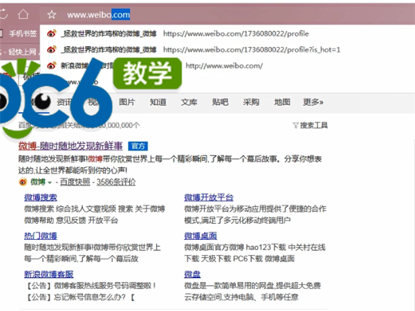Click the address bar showing www.weibo.com
Screen dimensions: 415x311
coord(226,15)
